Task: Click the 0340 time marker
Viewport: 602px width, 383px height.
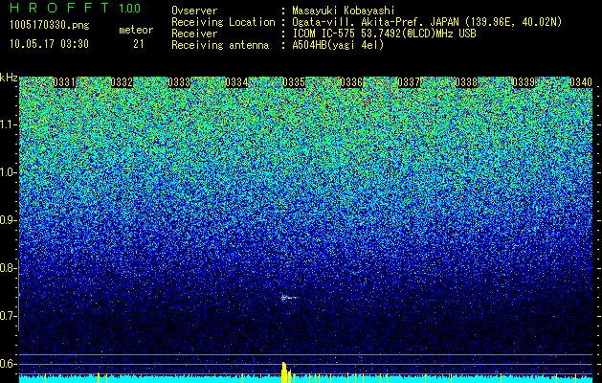Action: [581, 82]
